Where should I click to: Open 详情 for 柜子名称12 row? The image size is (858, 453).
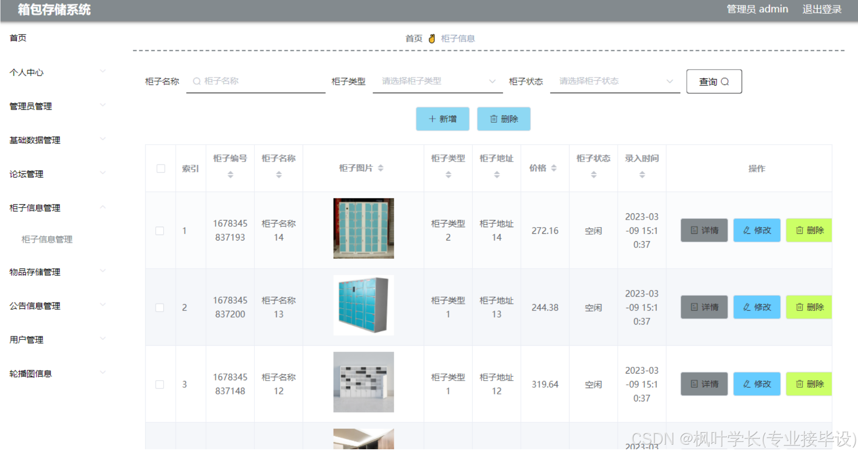tap(704, 384)
